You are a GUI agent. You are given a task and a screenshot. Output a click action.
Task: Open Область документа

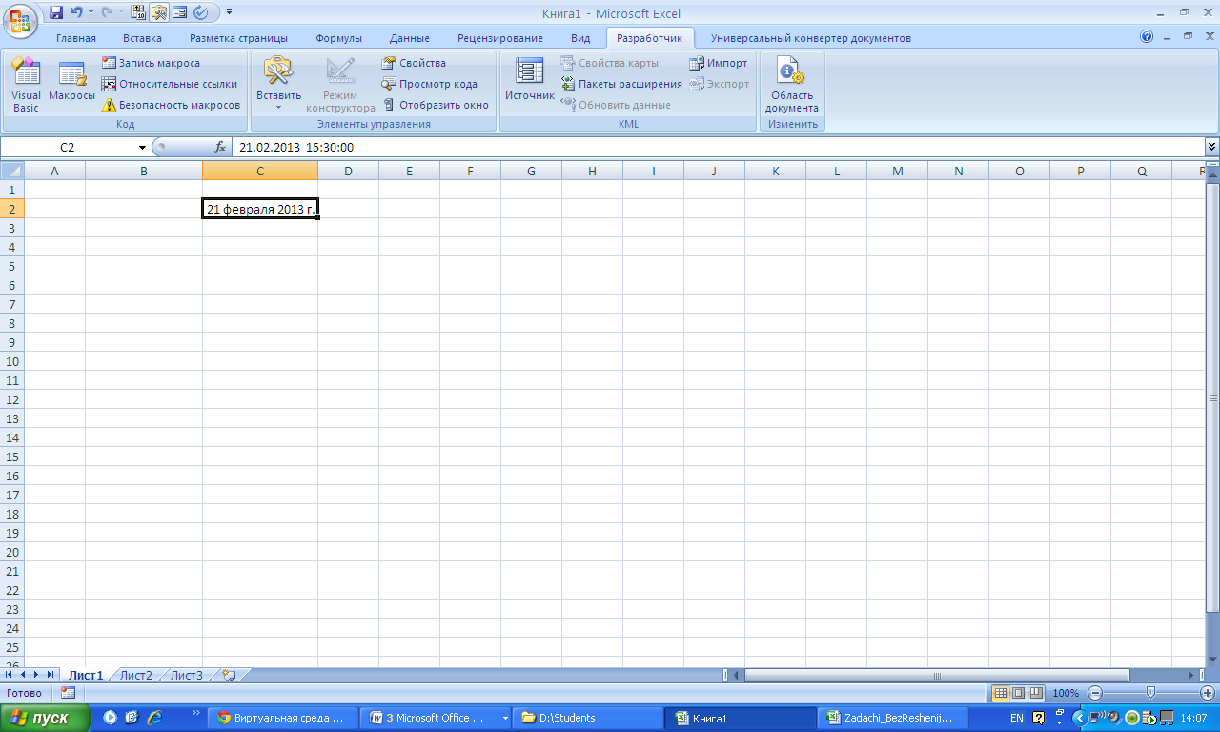pyautogui.click(x=791, y=86)
